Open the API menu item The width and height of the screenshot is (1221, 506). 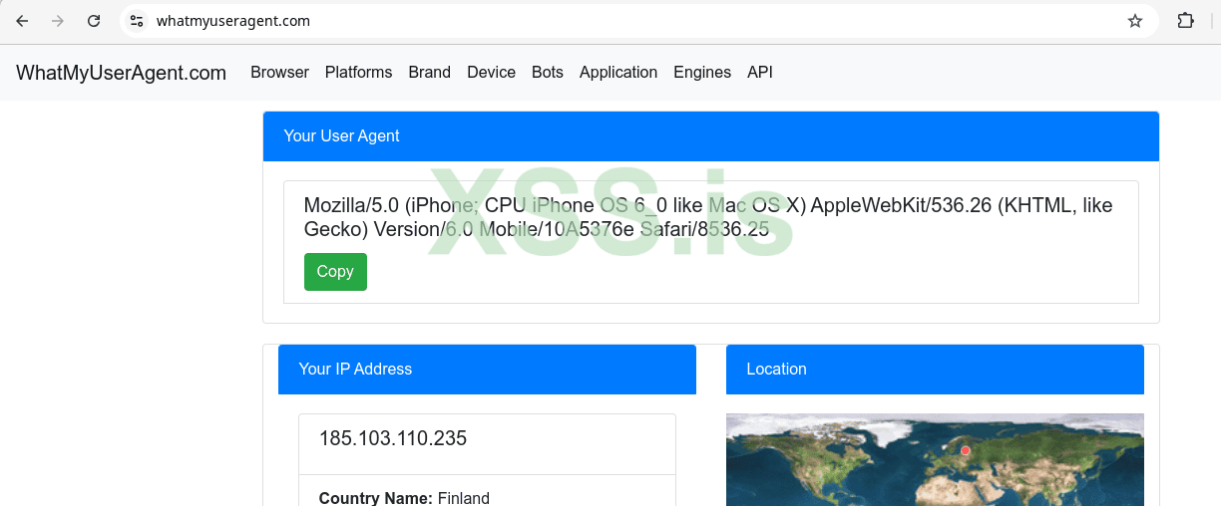(x=760, y=73)
